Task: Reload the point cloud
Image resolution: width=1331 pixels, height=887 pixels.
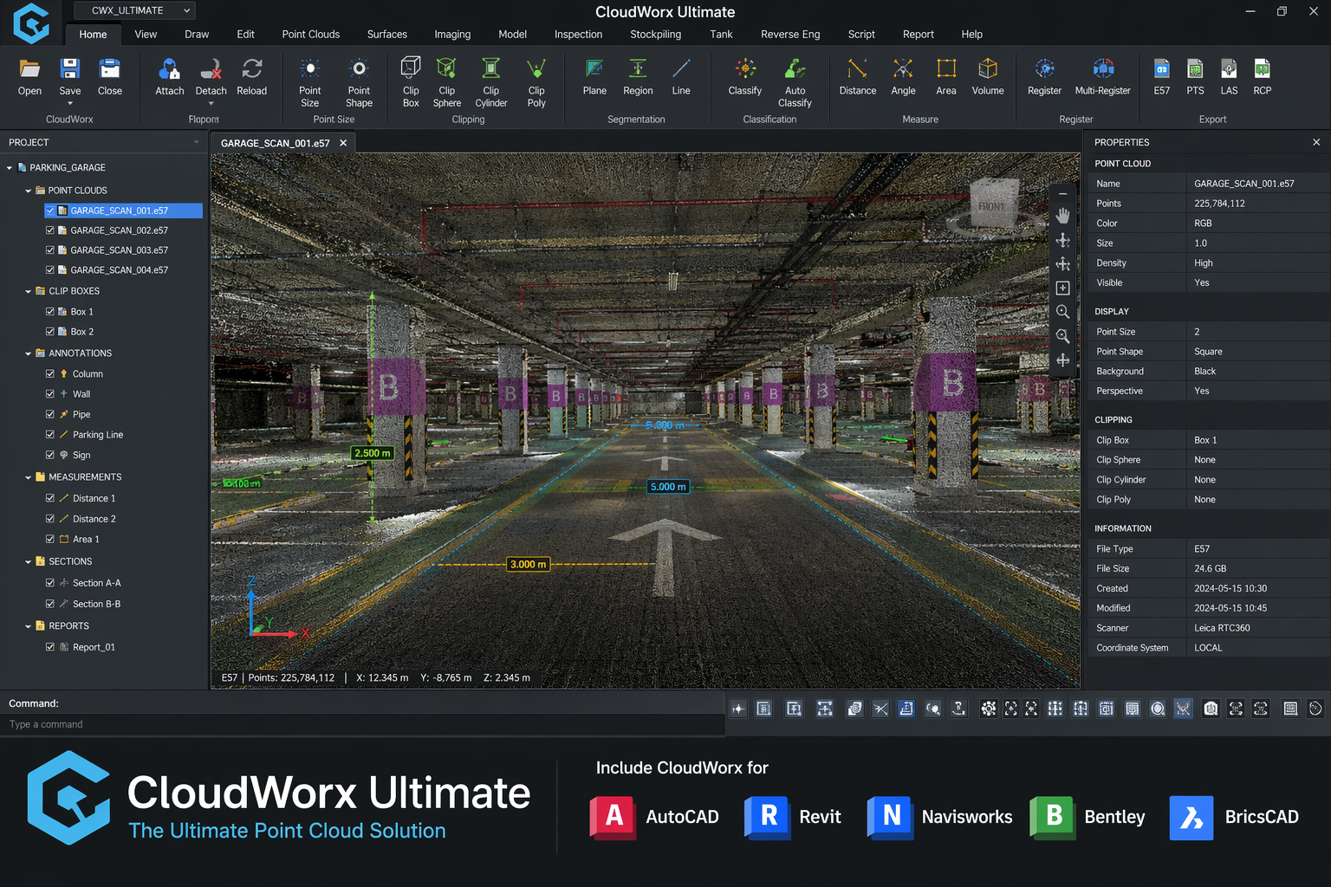Action: pyautogui.click(x=252, y=77)
